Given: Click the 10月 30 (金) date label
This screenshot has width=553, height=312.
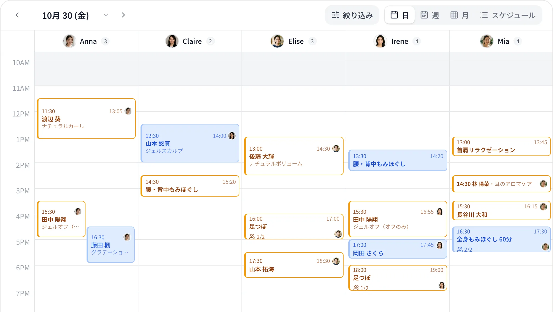Looking at the screenshot, I should (x=65, y=15).
